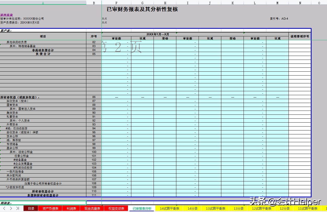This screenshot has width=327, height=212.
Task: Select column J header
Action: point(210,3)
